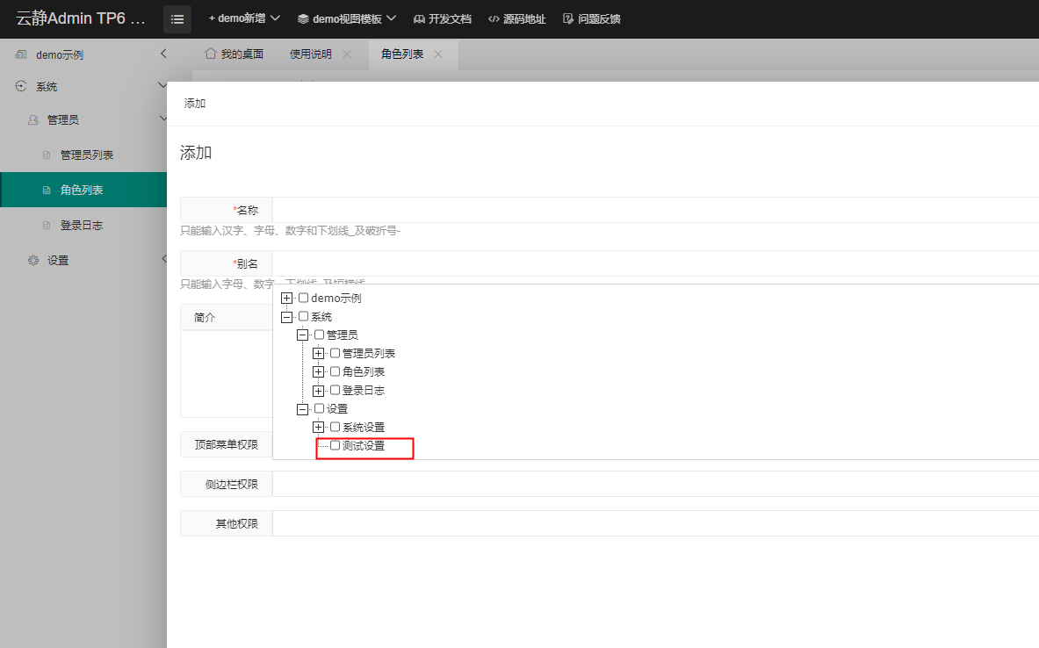Close the 角色列表 tab
Image resolution: width=1039 pixels, height=648 pixels.
click(438, 54)
